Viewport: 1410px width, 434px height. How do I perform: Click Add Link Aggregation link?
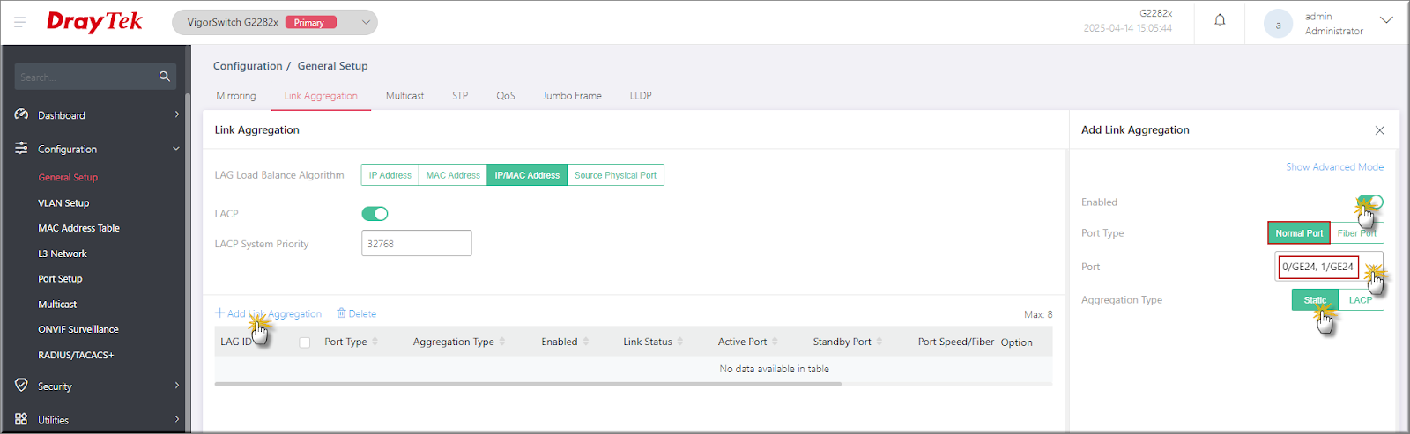269,313
